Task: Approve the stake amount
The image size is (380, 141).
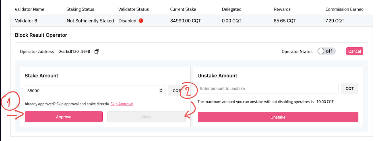Action: click(64, 117)
